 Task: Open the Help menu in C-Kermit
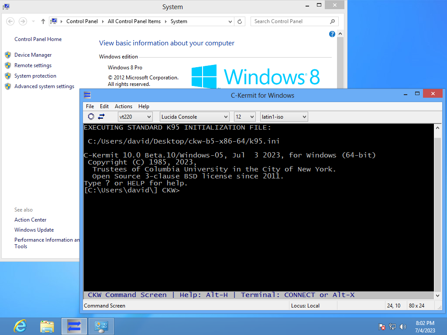point(144,106)
